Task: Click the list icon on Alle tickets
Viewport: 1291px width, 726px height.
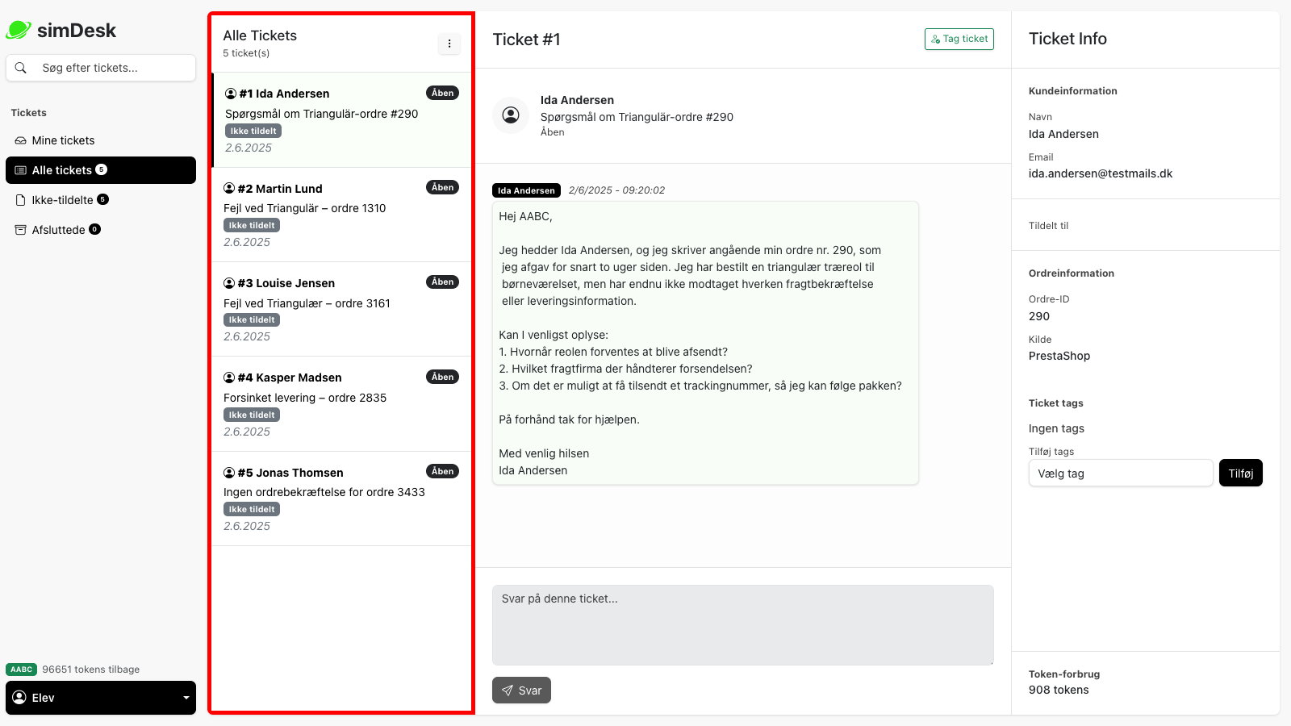Action: click(x=19, y=169)
